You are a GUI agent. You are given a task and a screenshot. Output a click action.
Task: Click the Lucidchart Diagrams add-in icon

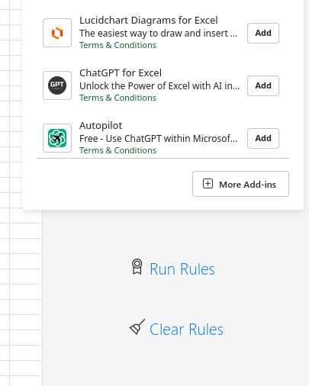point(57,33)
